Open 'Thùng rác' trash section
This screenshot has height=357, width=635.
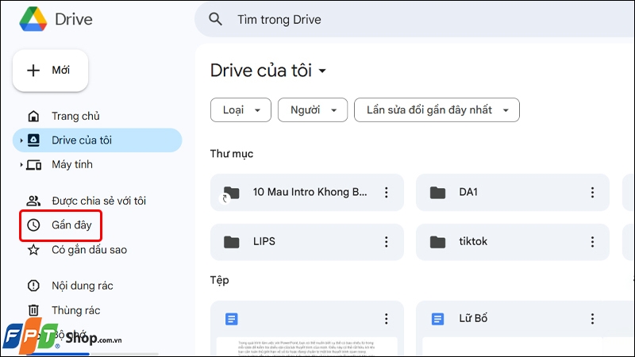tap(97, 310)
